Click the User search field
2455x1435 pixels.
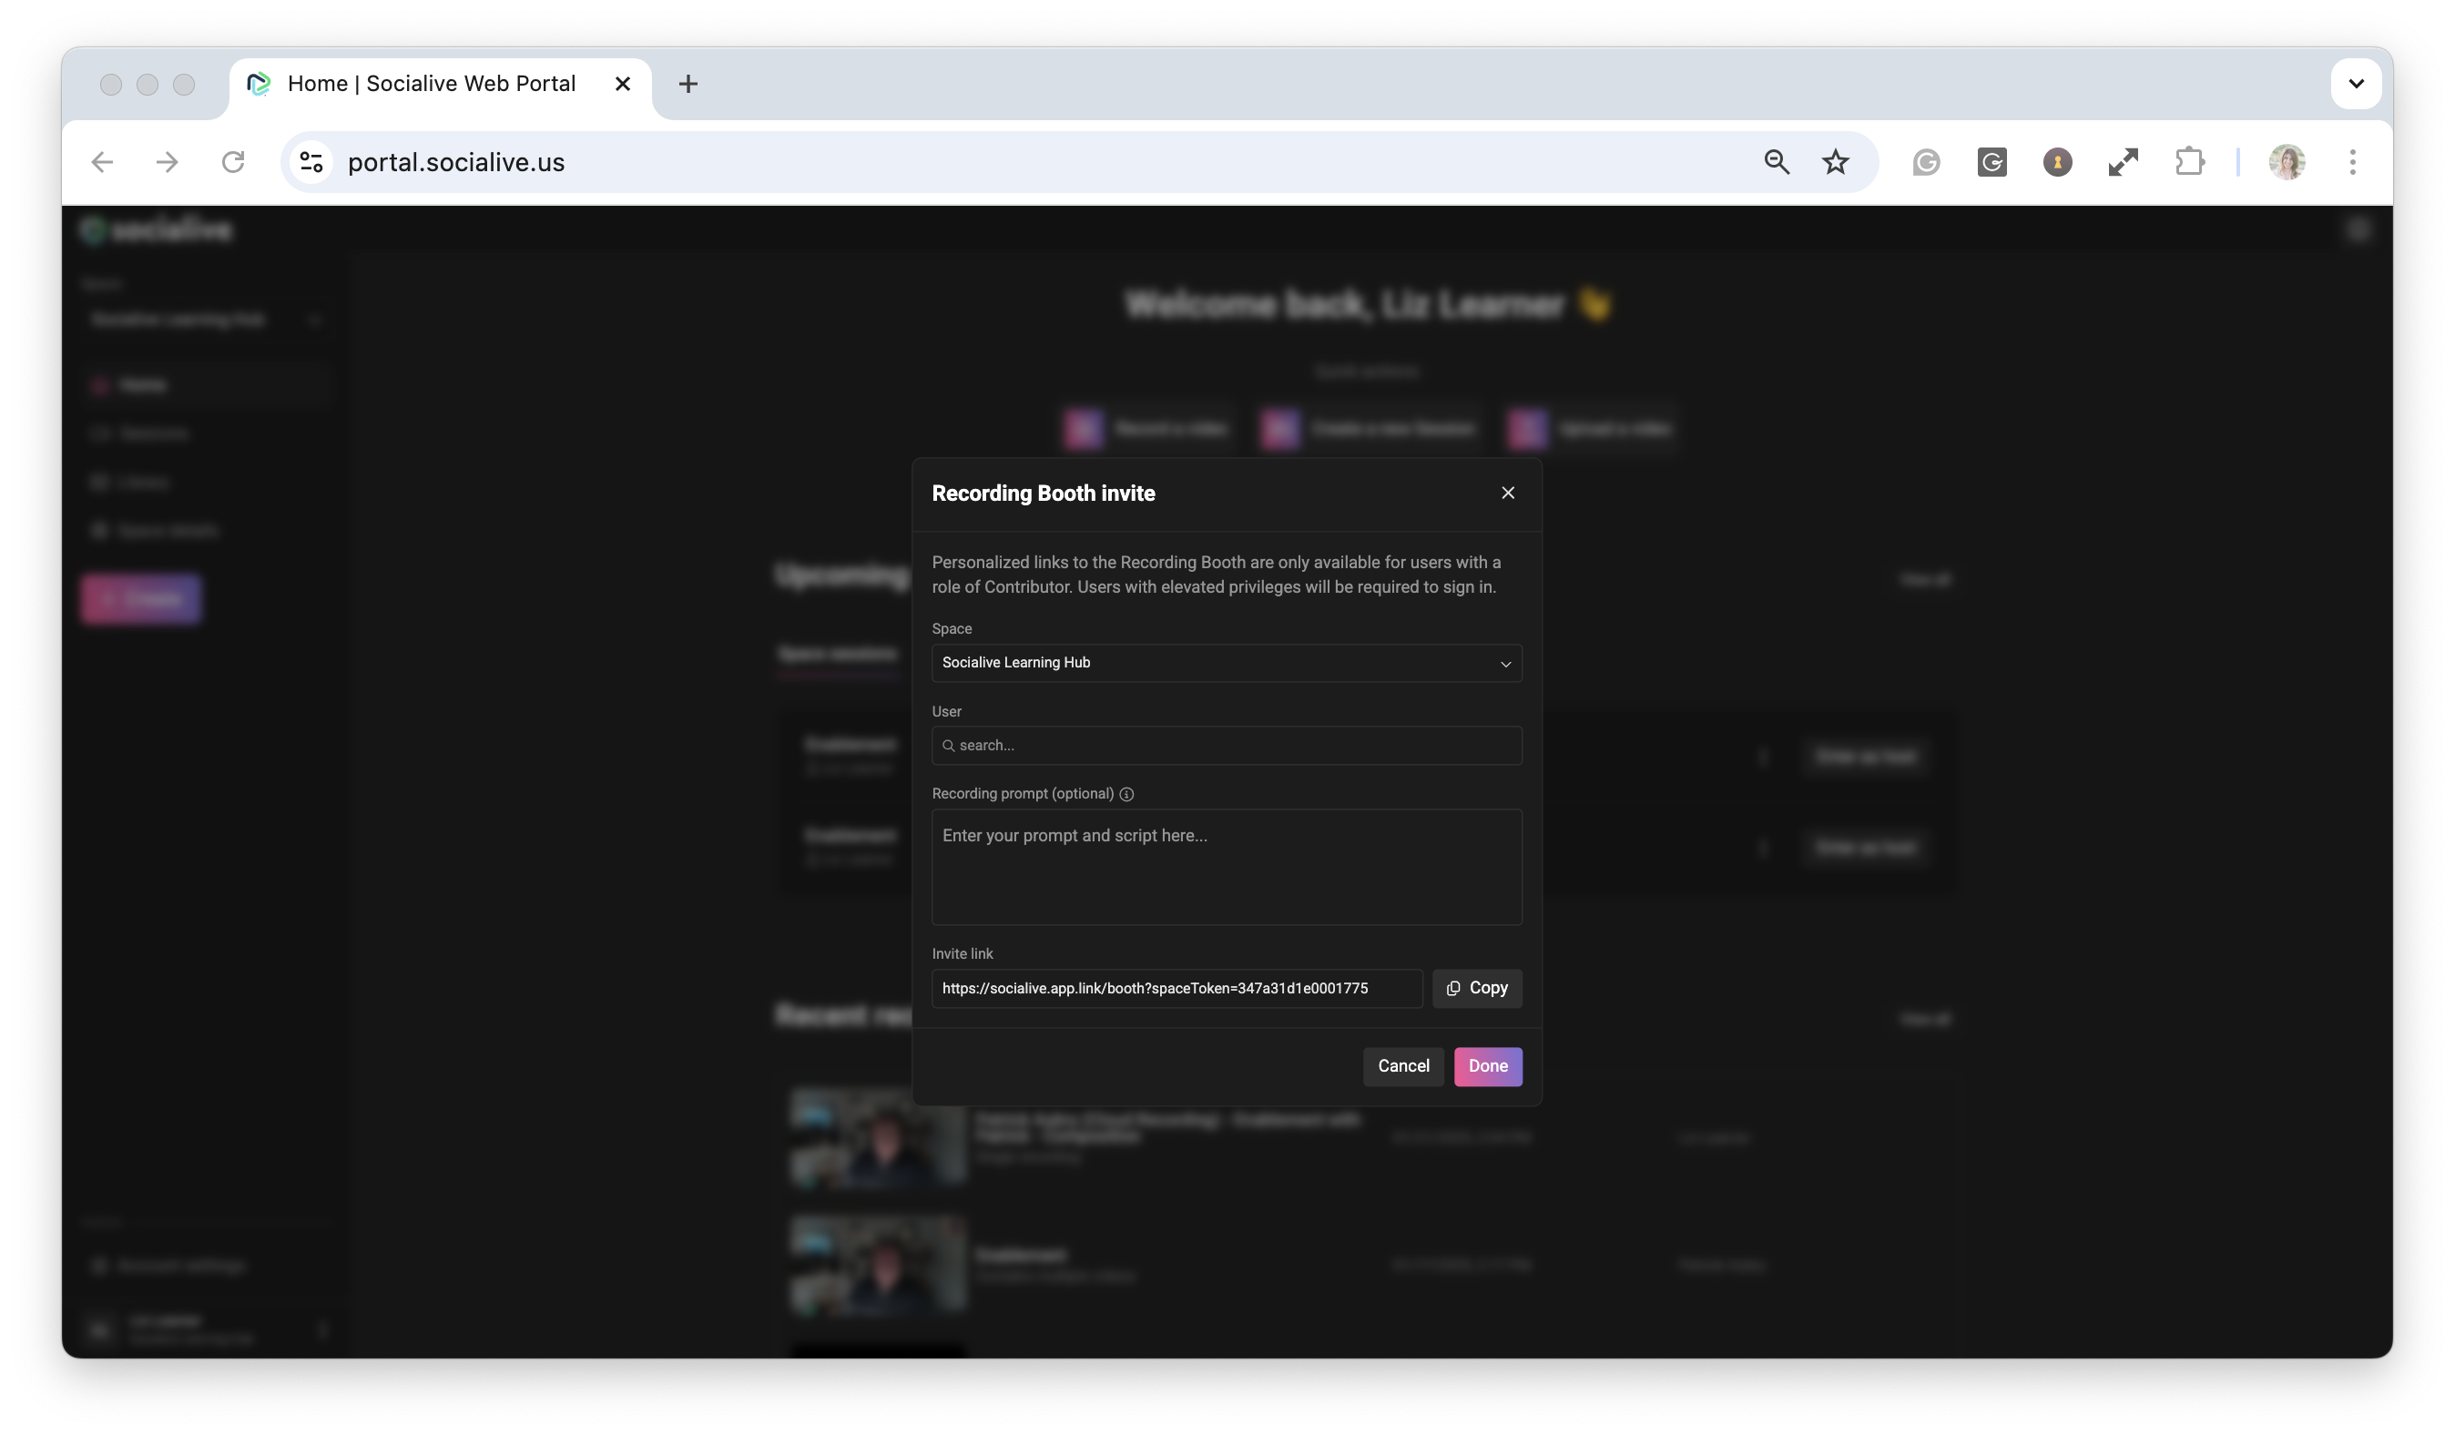point(1226,745)
